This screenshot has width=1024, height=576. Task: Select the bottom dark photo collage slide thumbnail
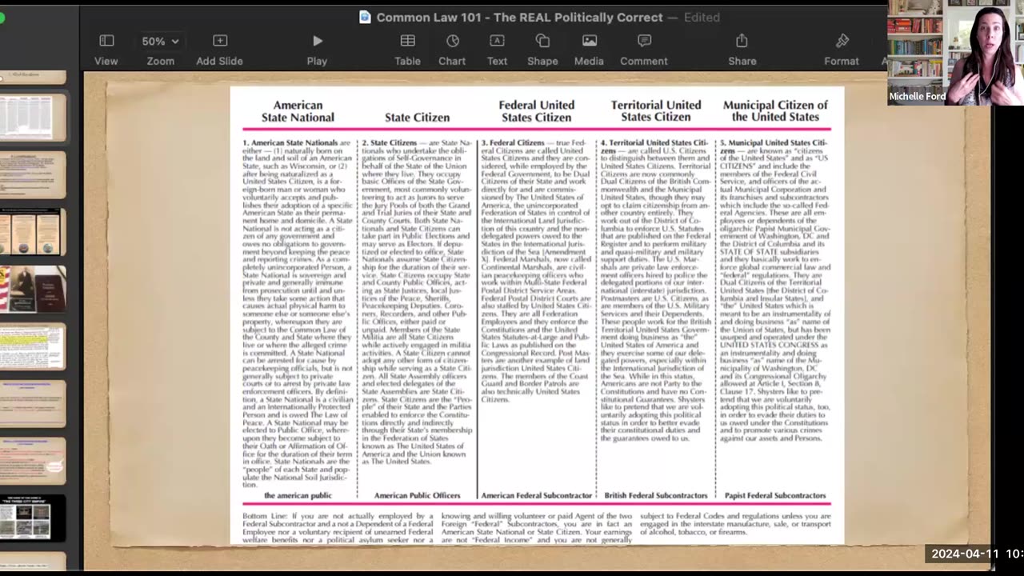coord(33,518)
